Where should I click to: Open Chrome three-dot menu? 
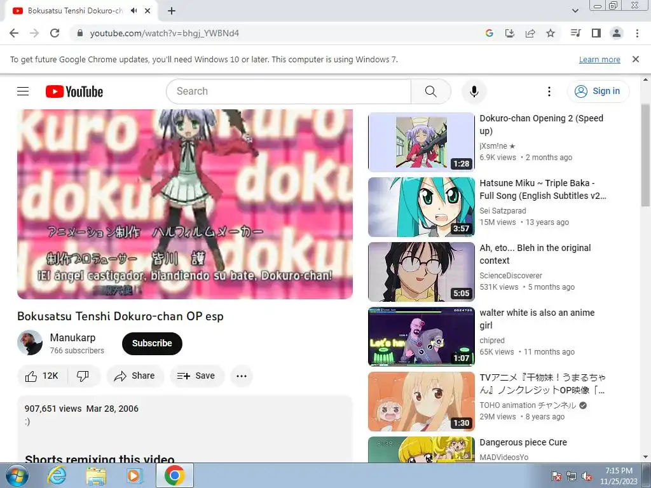pos(637,33)
